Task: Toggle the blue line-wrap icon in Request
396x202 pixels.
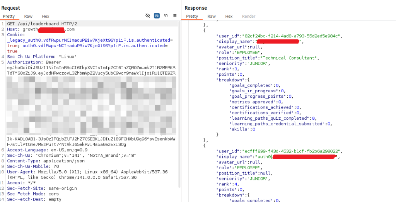Action: coord(157,16)
